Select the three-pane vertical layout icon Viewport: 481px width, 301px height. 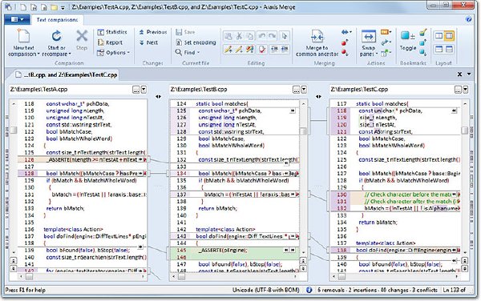coord(449,36)
